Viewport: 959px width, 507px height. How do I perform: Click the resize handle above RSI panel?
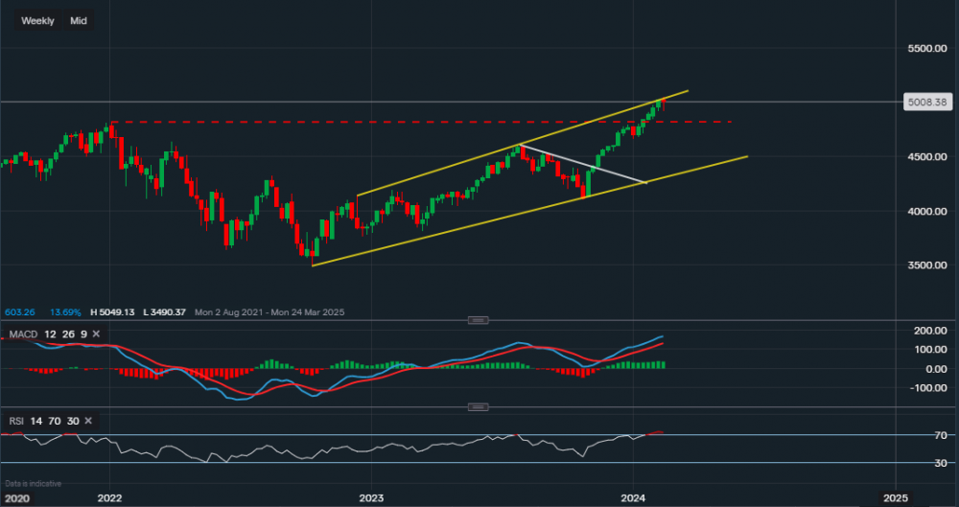479,406
